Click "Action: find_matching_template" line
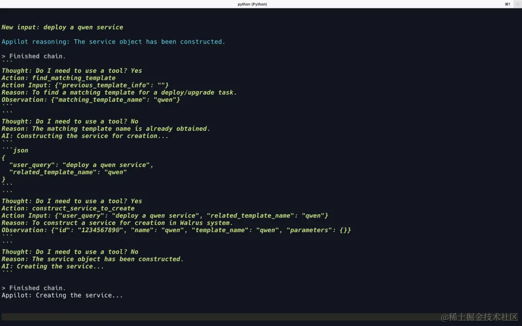The image size is (522, 326). tap(58, 78)
